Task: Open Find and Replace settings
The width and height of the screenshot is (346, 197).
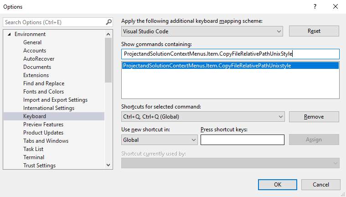Action: pyautogui.click(x=44, y=83)
